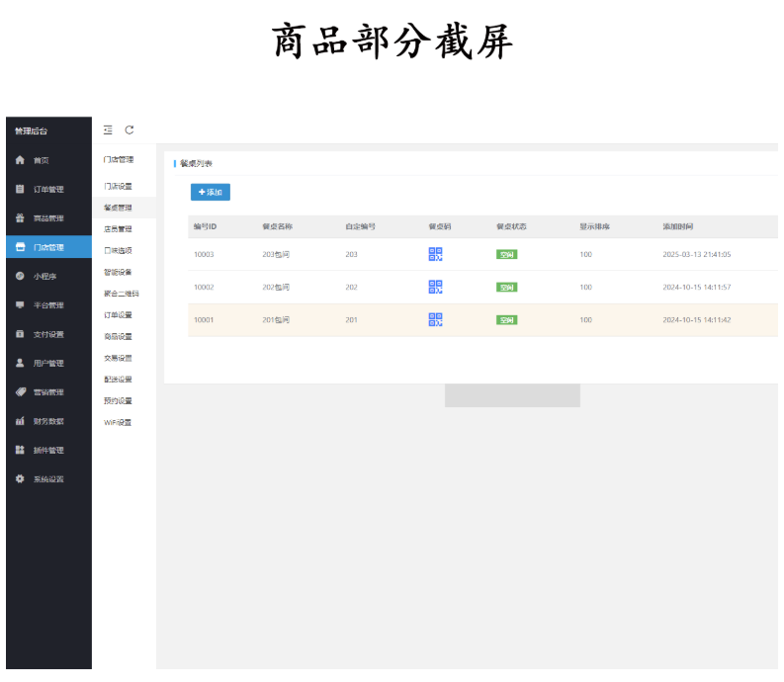Open the QR code for table 201包间
Viewport: 784px width, 682px height.
(435, 319)
